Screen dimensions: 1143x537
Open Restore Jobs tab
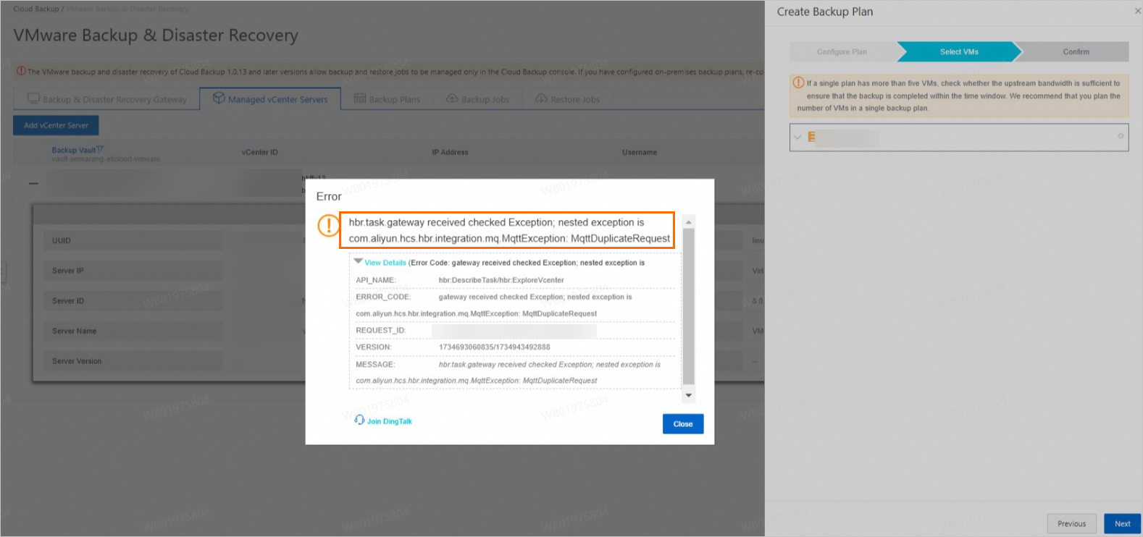click(567, 99)
